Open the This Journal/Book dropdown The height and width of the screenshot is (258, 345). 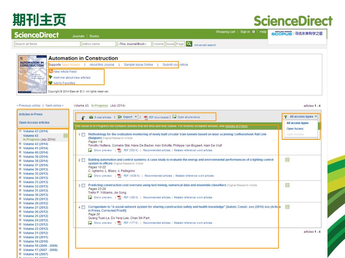click(134, 44)
